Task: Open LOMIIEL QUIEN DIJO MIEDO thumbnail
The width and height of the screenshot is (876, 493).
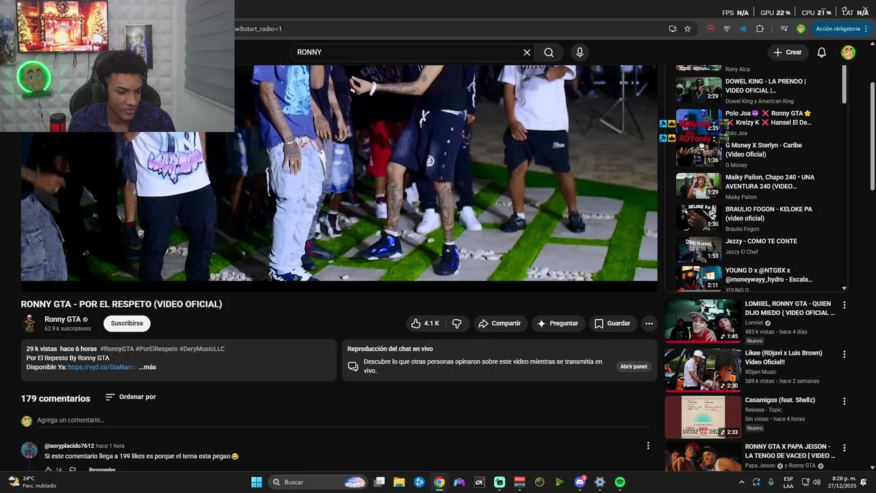Action: (x=703, y=320)
